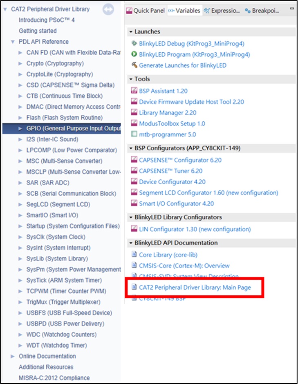Screen dimensions: 298x384
Task: Click the green BlinkyLED Program run icon
Action: point(134,54)
